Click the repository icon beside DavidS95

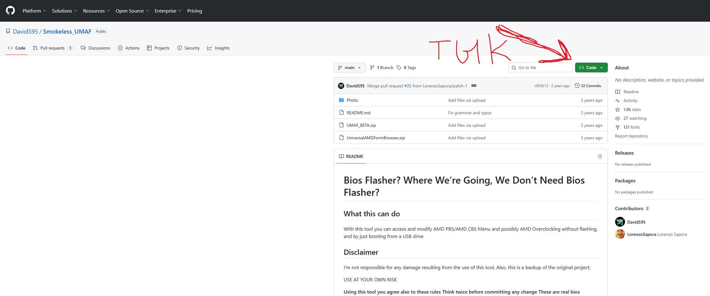[x=8, y=31]
